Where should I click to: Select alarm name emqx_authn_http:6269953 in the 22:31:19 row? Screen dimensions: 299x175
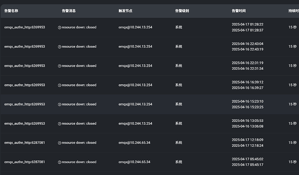(25, 66)
